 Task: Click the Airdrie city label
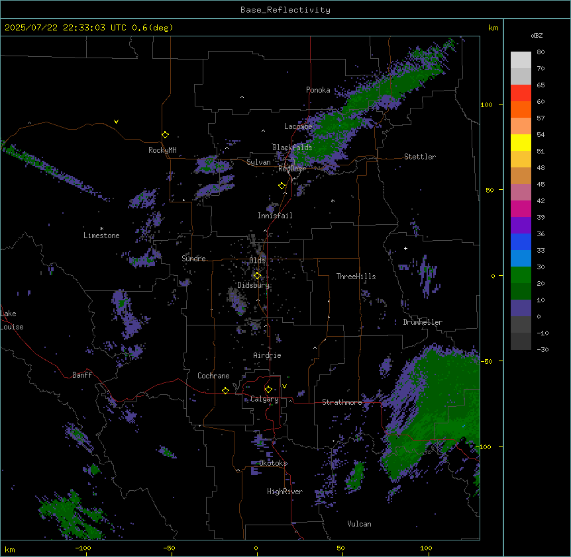point(268,355)
